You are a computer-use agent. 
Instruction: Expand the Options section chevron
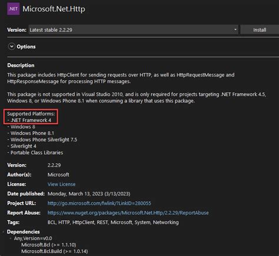tap(12, 46)
